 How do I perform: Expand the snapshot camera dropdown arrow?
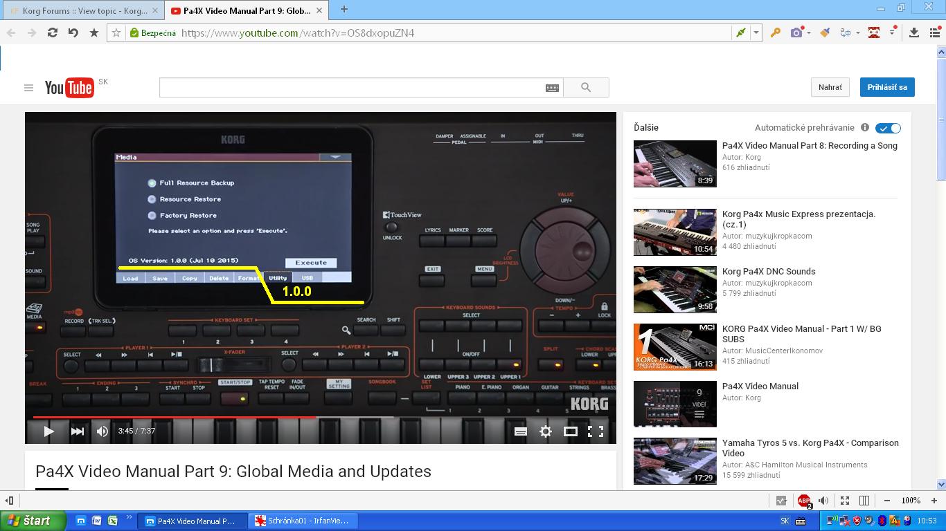click(808, 32)
